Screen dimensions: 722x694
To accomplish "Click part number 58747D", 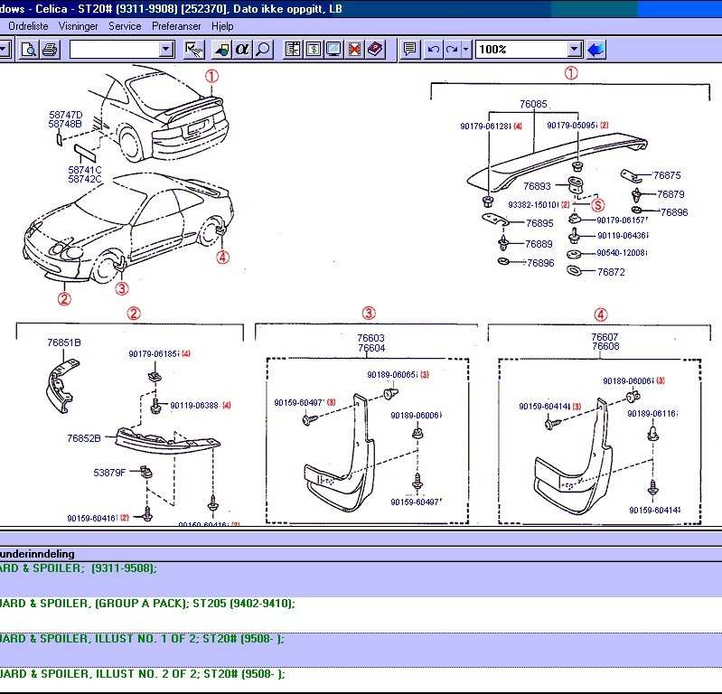I will pos(66,115).
